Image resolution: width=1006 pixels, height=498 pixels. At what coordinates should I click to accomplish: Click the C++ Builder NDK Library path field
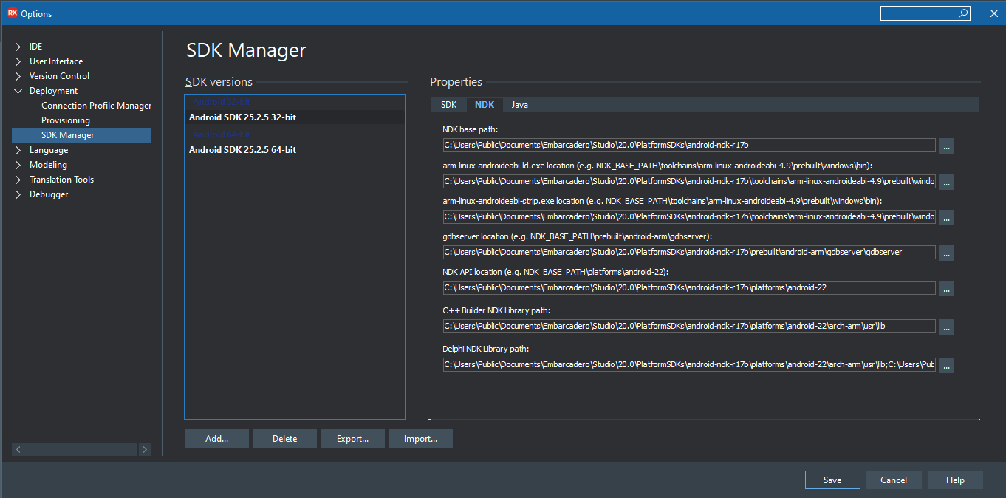pyautogui.click(x=689, y=326)
